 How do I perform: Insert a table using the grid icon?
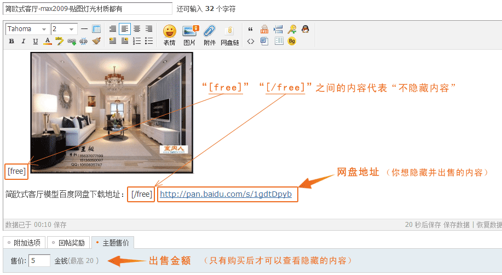click(x=96, y=29)
